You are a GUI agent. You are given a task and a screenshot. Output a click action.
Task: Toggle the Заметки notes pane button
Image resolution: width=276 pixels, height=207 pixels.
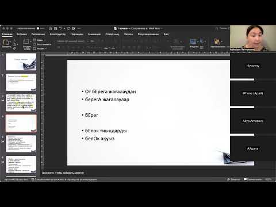click(233, 179)
